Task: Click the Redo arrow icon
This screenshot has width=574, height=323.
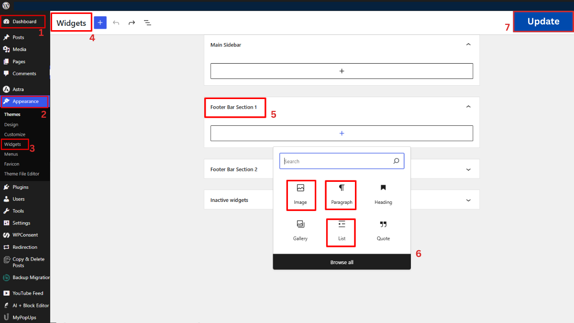Action: click(132, 22)
